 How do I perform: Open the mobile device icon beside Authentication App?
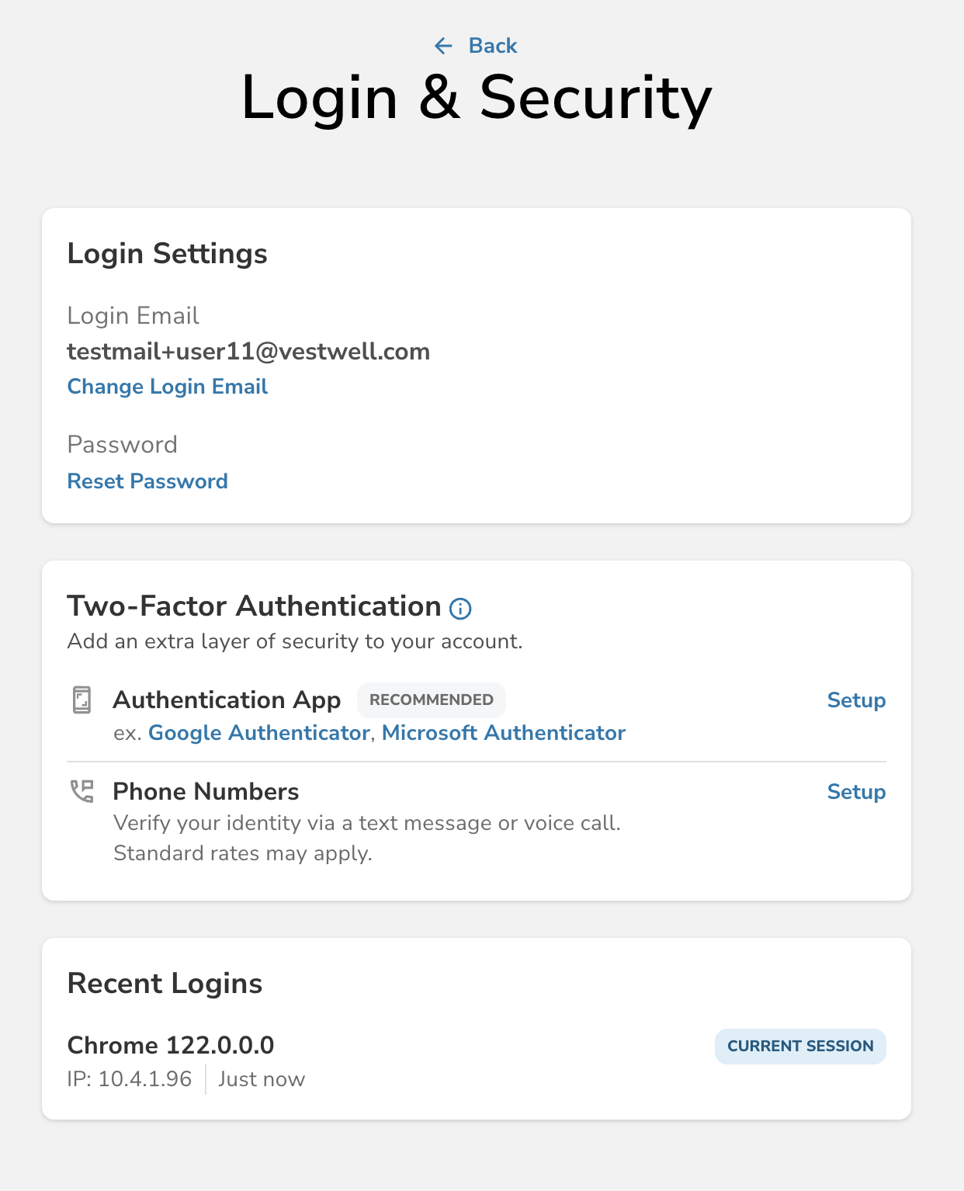pyautogui.click(x=81, y=699)
